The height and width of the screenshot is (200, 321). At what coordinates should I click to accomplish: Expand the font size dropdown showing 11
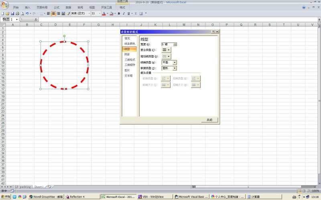tap(100, 14)
